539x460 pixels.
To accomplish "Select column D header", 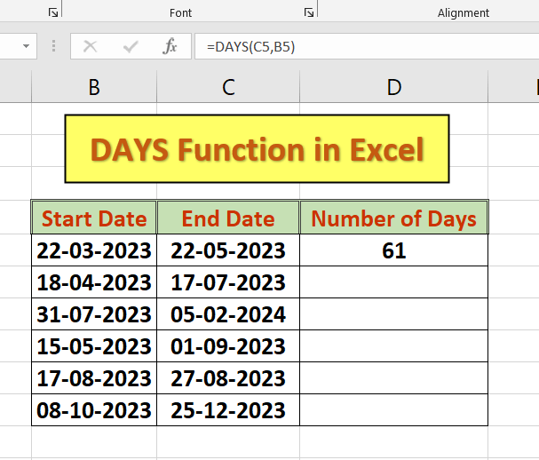I will (394, 87).
